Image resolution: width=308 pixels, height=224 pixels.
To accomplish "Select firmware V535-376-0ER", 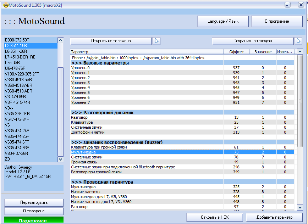I will pyautogui.click(x=31, y=114).
